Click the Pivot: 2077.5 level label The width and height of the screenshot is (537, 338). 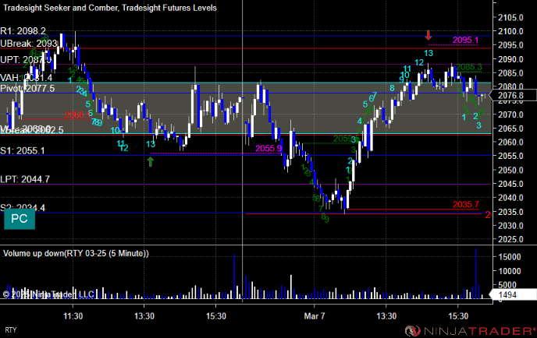[x=27, y=89]
